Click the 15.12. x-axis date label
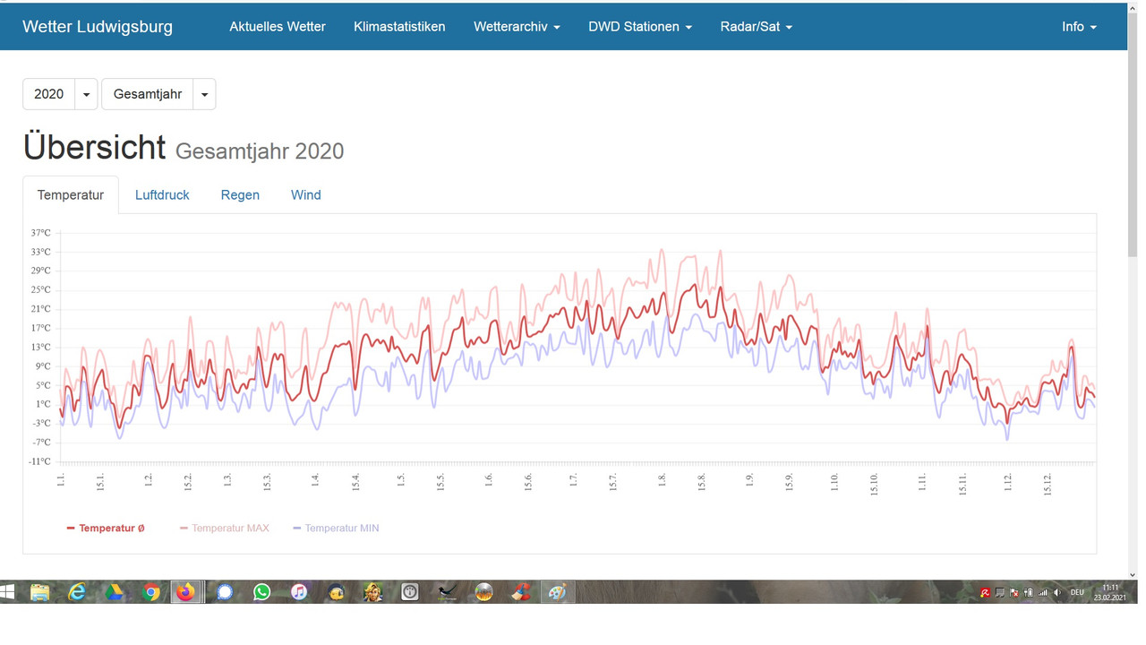1146x645 pixels. click(1047, 484)
